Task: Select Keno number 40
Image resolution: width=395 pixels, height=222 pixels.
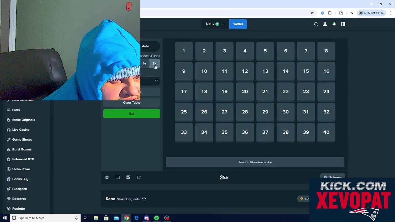Action: (x=326, y=132)
